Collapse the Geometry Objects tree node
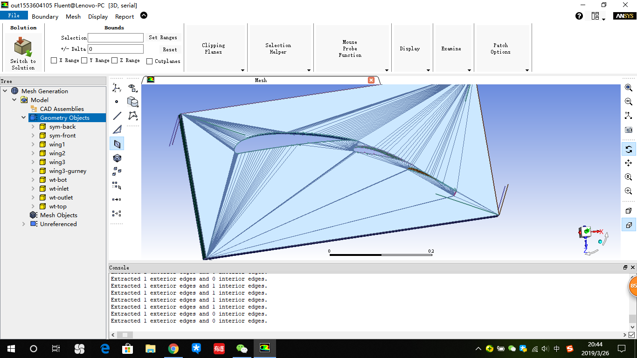Viewport: 637px width, 358px height. [23, 117]
